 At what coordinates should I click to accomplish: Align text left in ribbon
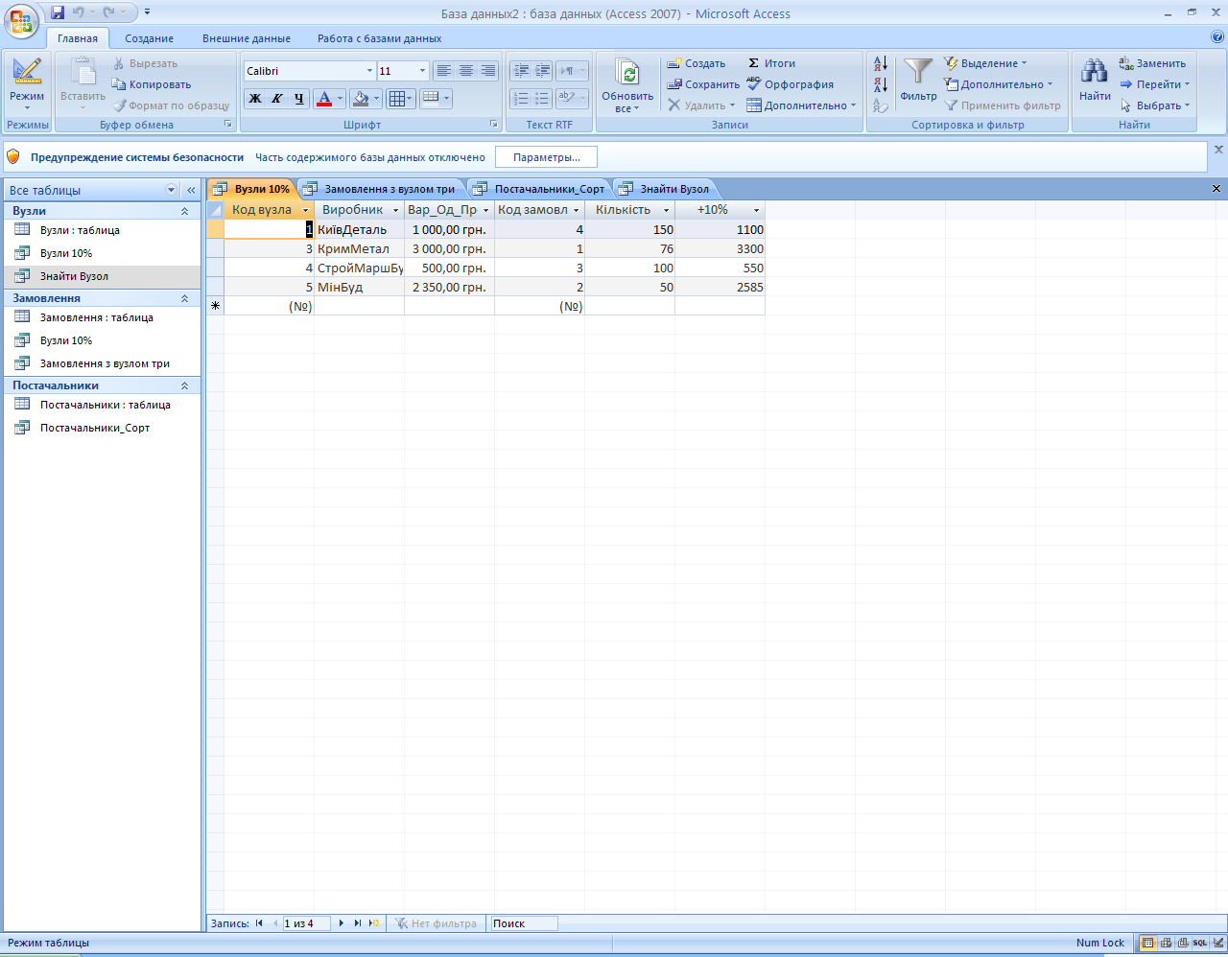(x=443, y=71)
